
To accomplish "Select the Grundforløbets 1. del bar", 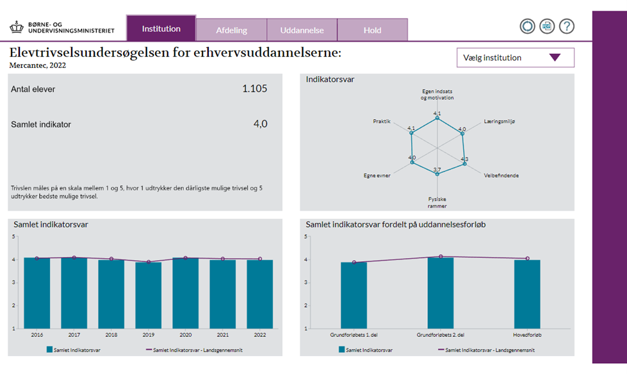I will 354,295.
